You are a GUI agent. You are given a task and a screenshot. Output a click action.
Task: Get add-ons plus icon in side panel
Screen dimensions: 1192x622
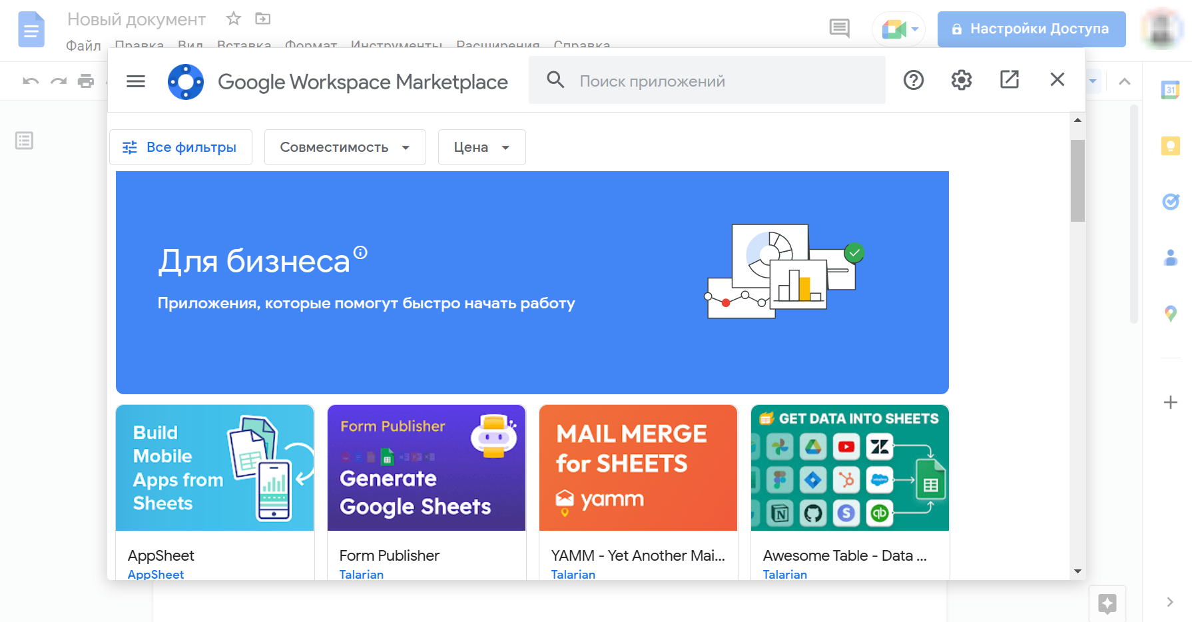click(x=1170, y=402)
